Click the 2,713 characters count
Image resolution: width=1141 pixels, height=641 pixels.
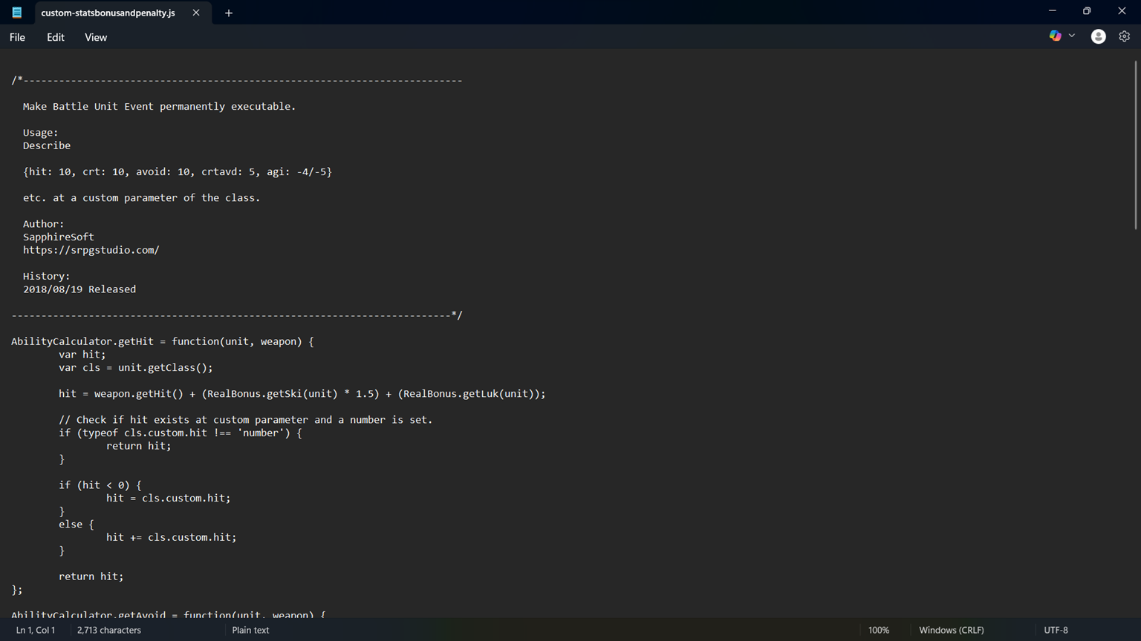click(109, 630)
